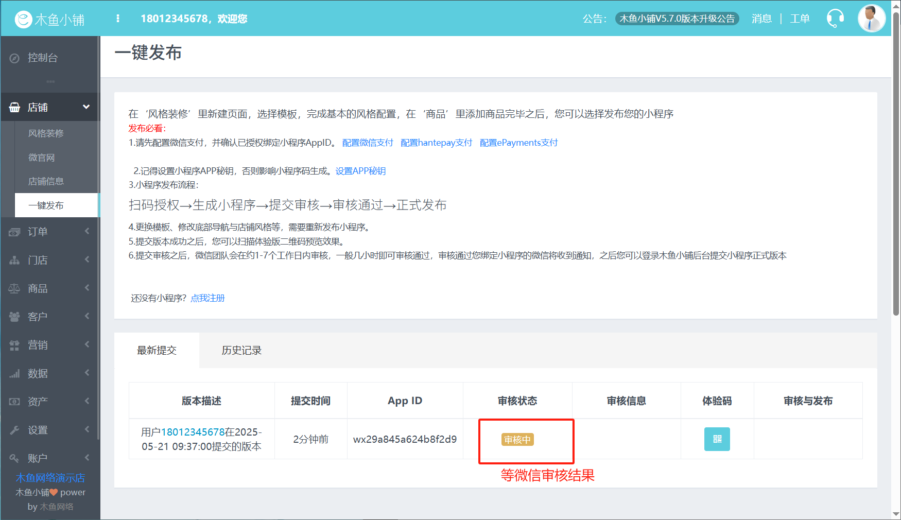Open the V5.7.0 upgrade announcement badge
This screenshot has width=901, height=520.
[677, 19]
